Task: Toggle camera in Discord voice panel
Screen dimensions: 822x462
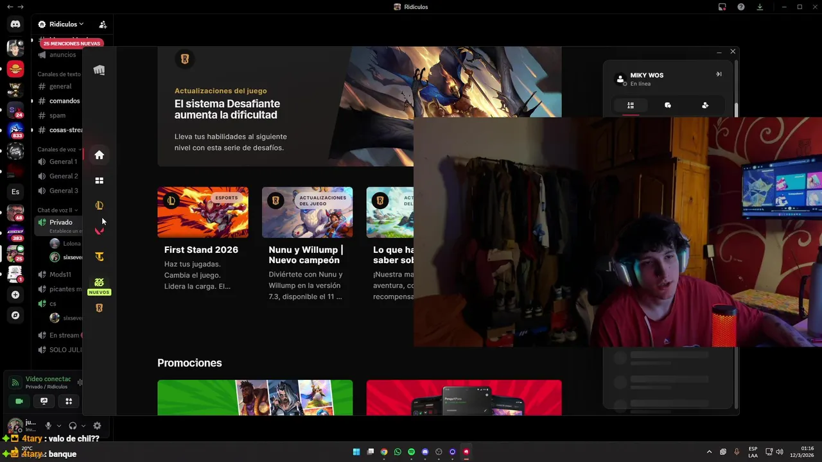Action: (x=19, y=401)
